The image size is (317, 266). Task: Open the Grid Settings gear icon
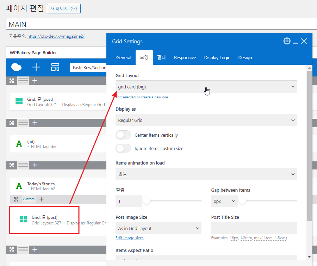click(x=287, y=41)
